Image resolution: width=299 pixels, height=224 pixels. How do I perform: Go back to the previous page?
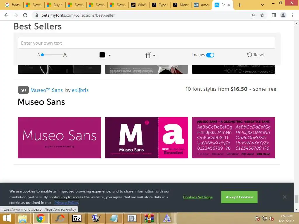tap(6, 15)
